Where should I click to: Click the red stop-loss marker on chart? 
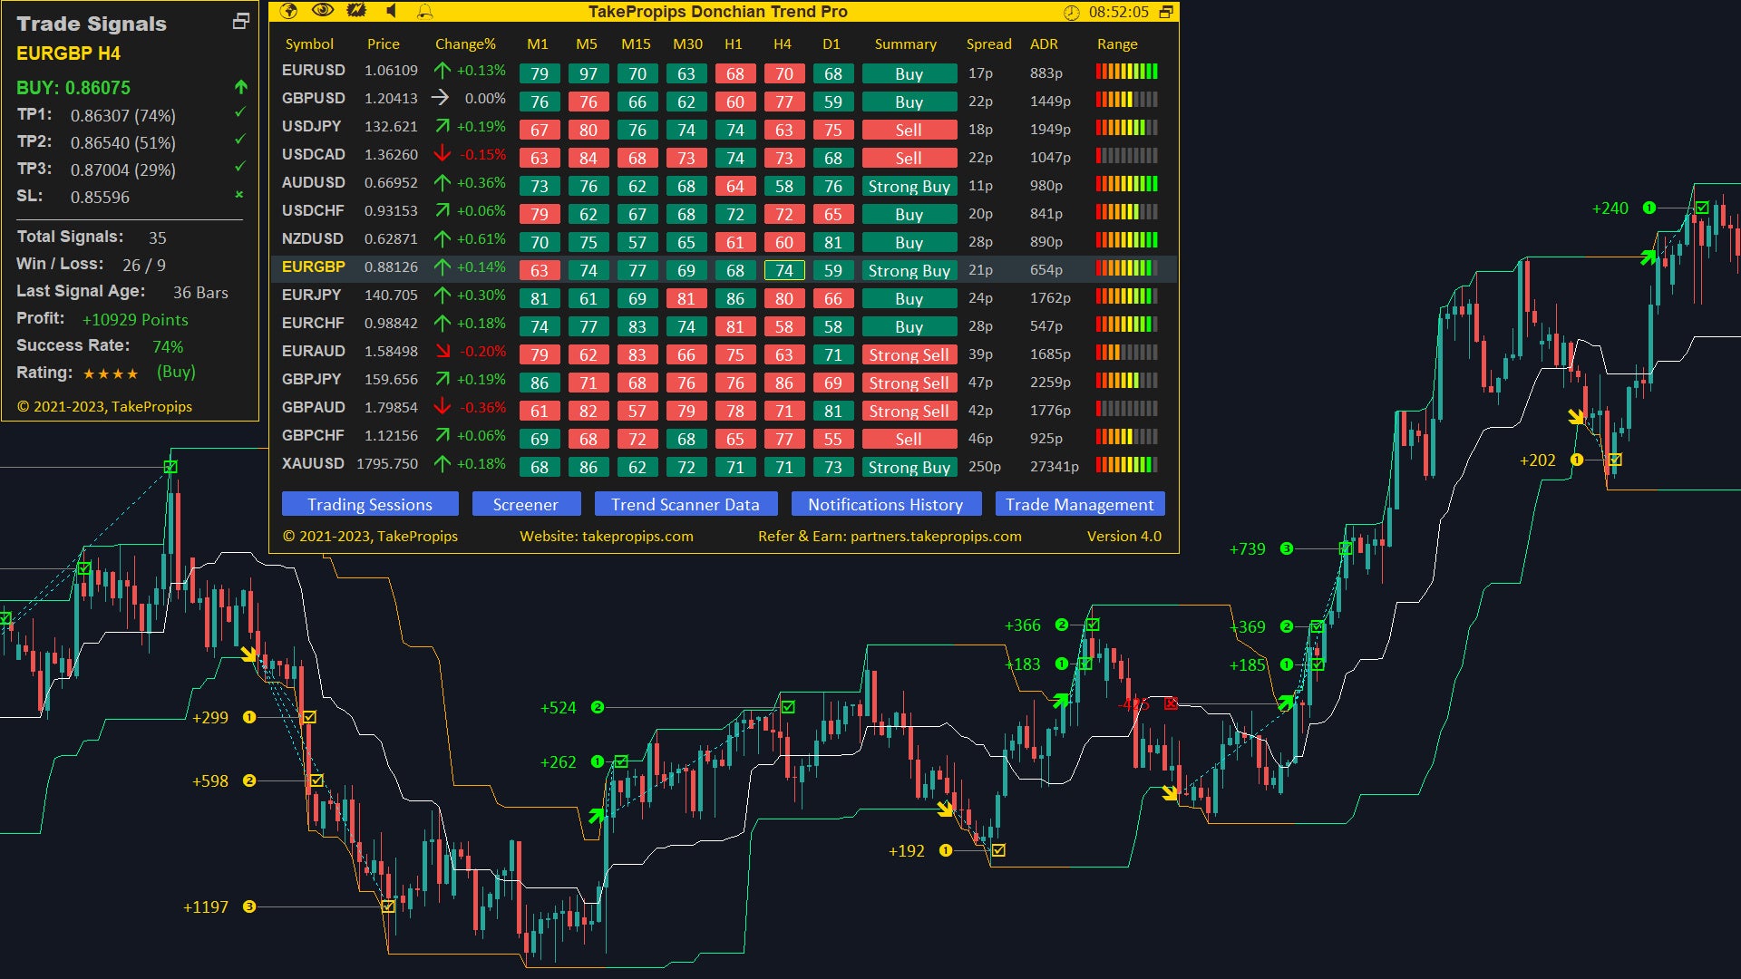[1171, 703]
